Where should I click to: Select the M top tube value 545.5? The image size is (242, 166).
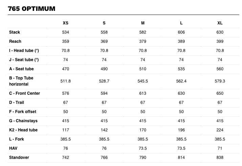point(143,81)
